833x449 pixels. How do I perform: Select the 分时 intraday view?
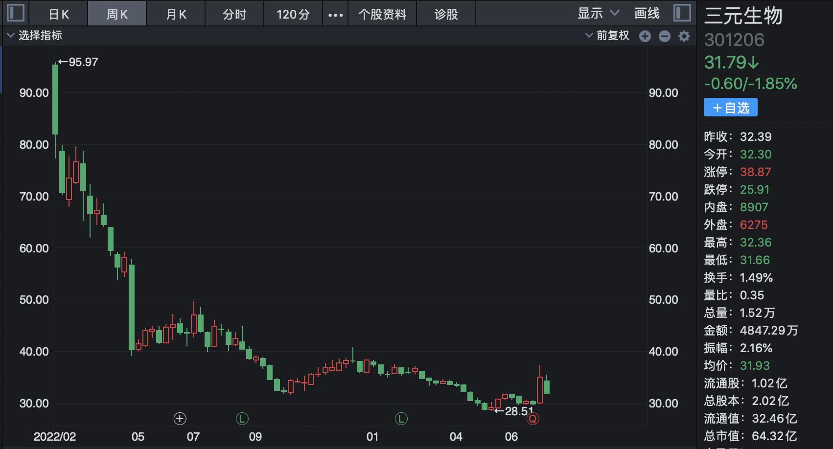[x=234, y=14]
